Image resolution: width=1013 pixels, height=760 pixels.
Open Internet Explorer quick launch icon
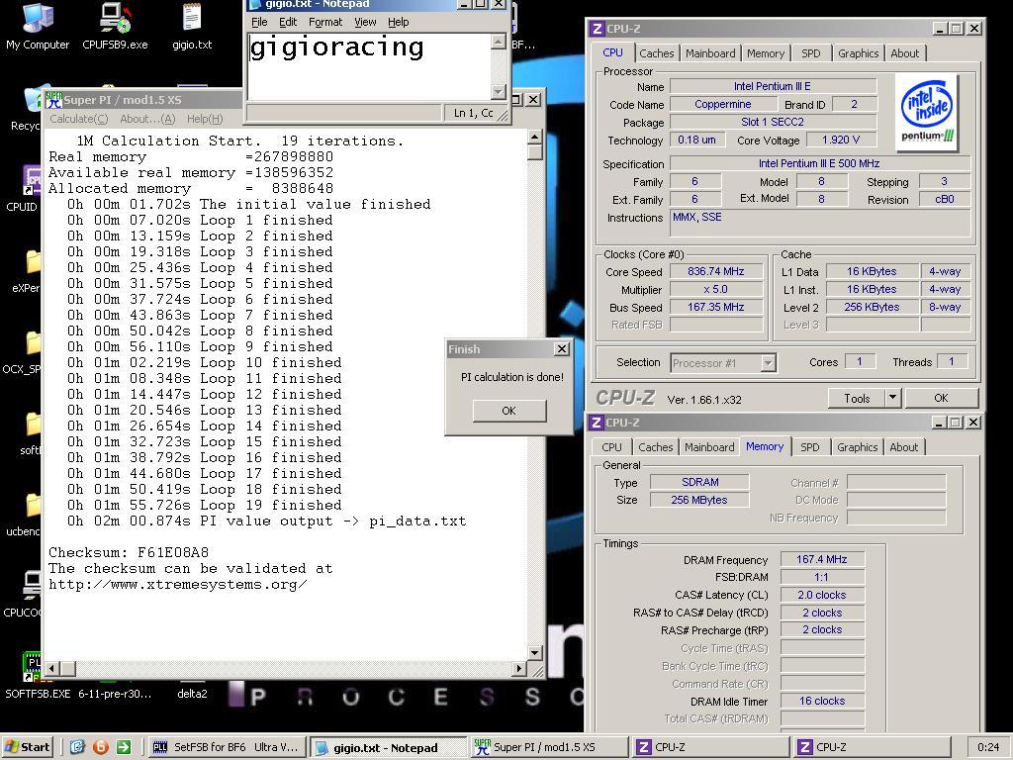point(77,747)
